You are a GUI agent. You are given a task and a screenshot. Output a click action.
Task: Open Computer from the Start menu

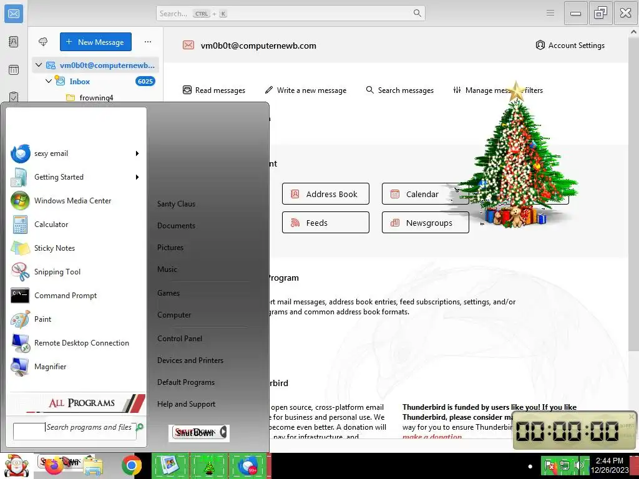coord(174,315)
